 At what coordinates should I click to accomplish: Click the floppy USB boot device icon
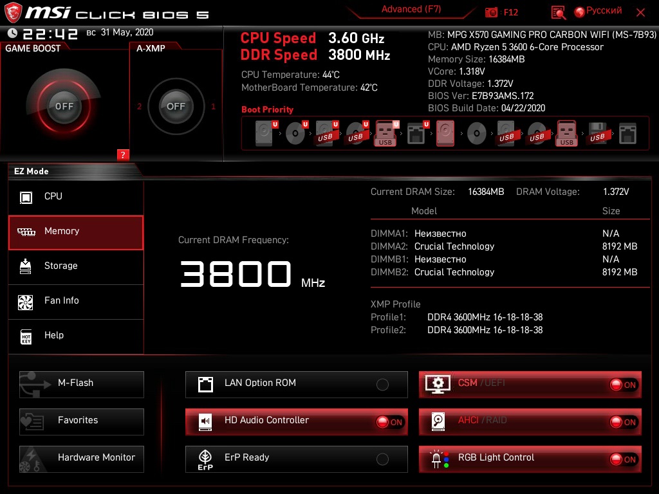(597, 134)
